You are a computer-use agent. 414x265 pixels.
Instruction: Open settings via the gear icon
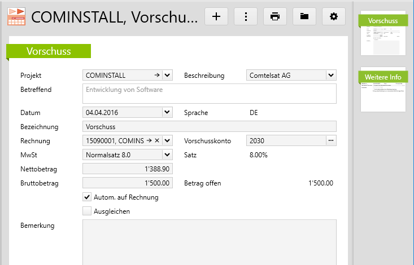[334, 16]
